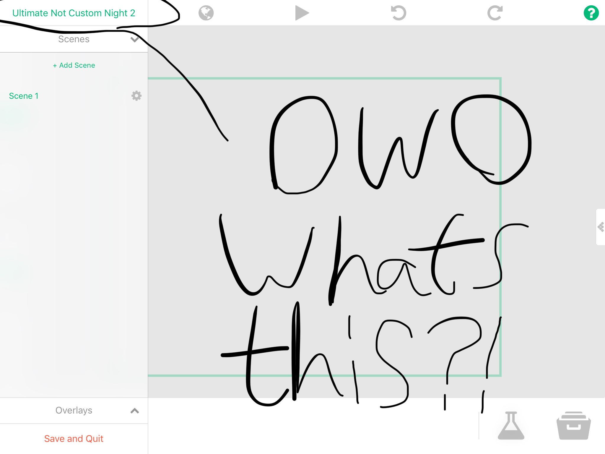Click the undo arrow icon
This screenshot has height=454, width=605.
399,13
